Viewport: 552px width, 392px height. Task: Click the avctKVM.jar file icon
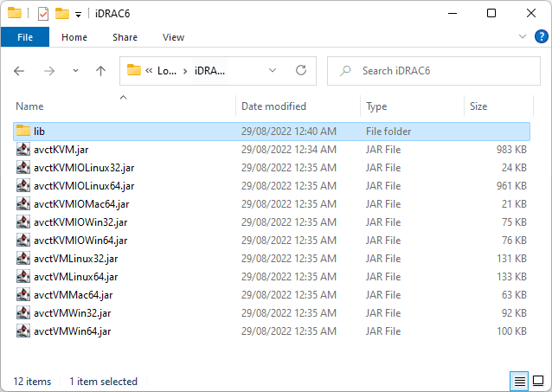pyautogui.click(x=23, y=150)
